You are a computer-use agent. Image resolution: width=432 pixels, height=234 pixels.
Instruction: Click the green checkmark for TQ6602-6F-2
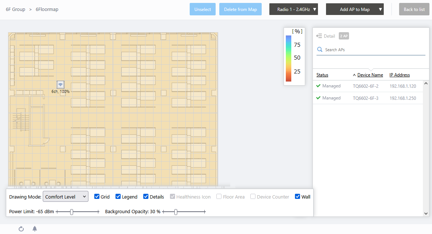318,86
